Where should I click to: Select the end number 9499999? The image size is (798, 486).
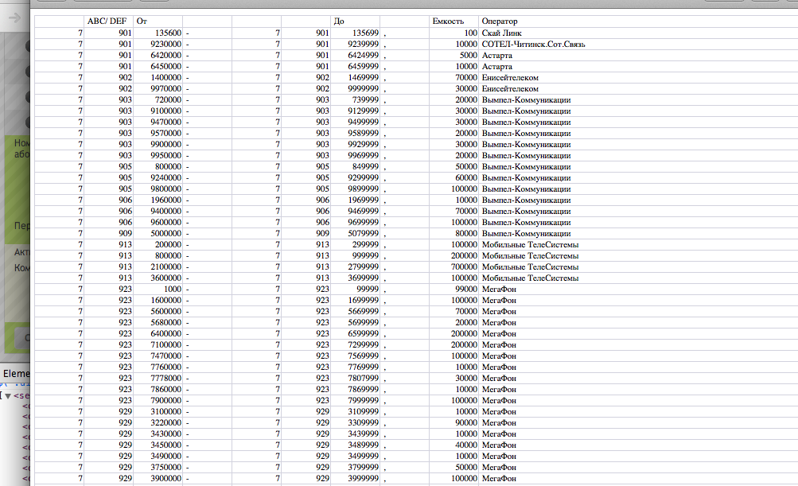point(363,122)
